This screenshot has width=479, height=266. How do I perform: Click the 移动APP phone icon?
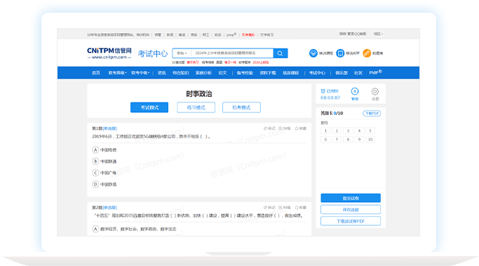[x=340, y=53]
